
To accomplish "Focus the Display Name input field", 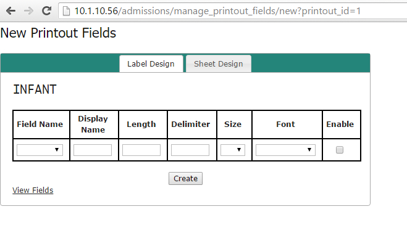I will (x=93, y=150).
